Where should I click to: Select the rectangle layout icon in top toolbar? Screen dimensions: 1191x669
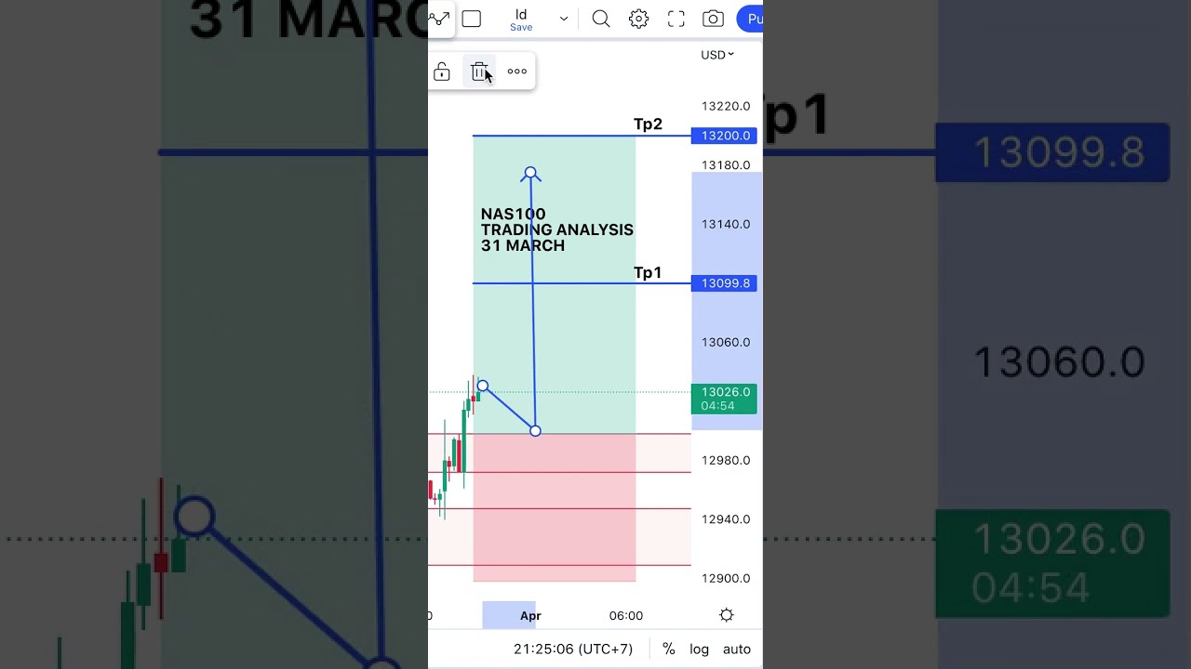click(472, 19)
